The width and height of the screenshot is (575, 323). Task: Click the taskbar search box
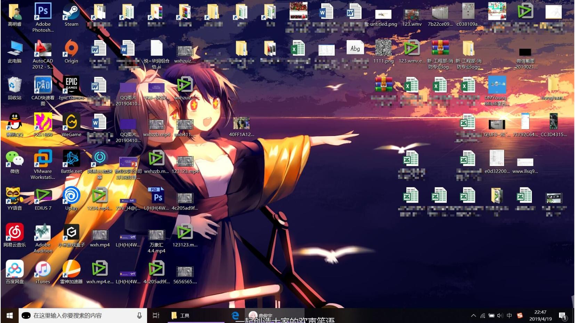point(83,315)
